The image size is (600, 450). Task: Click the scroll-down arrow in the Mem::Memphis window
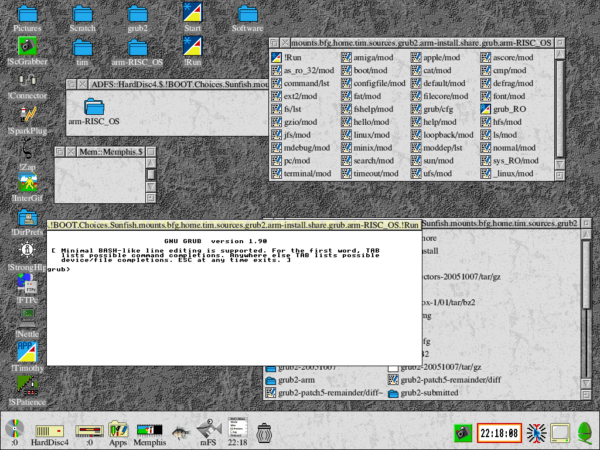(151, 187)
